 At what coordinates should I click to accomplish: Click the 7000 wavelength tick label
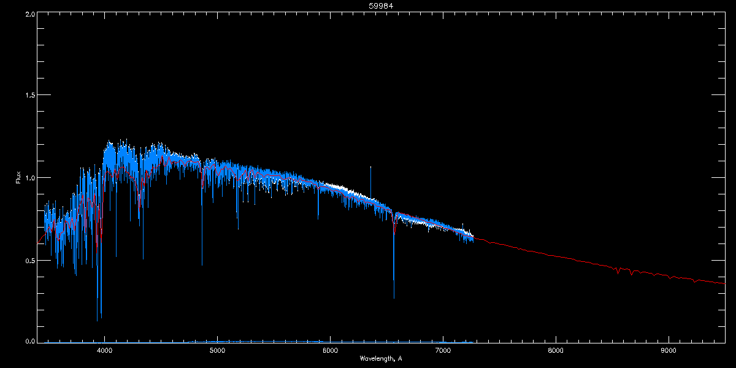coord(443,351)
